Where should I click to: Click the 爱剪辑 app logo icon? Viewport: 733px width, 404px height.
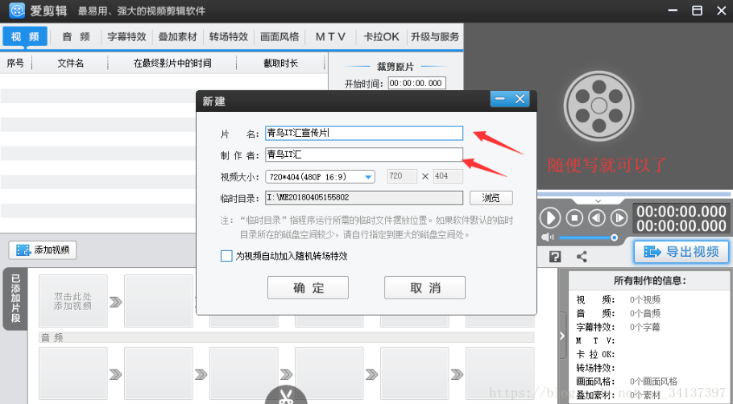coord(17,10)
